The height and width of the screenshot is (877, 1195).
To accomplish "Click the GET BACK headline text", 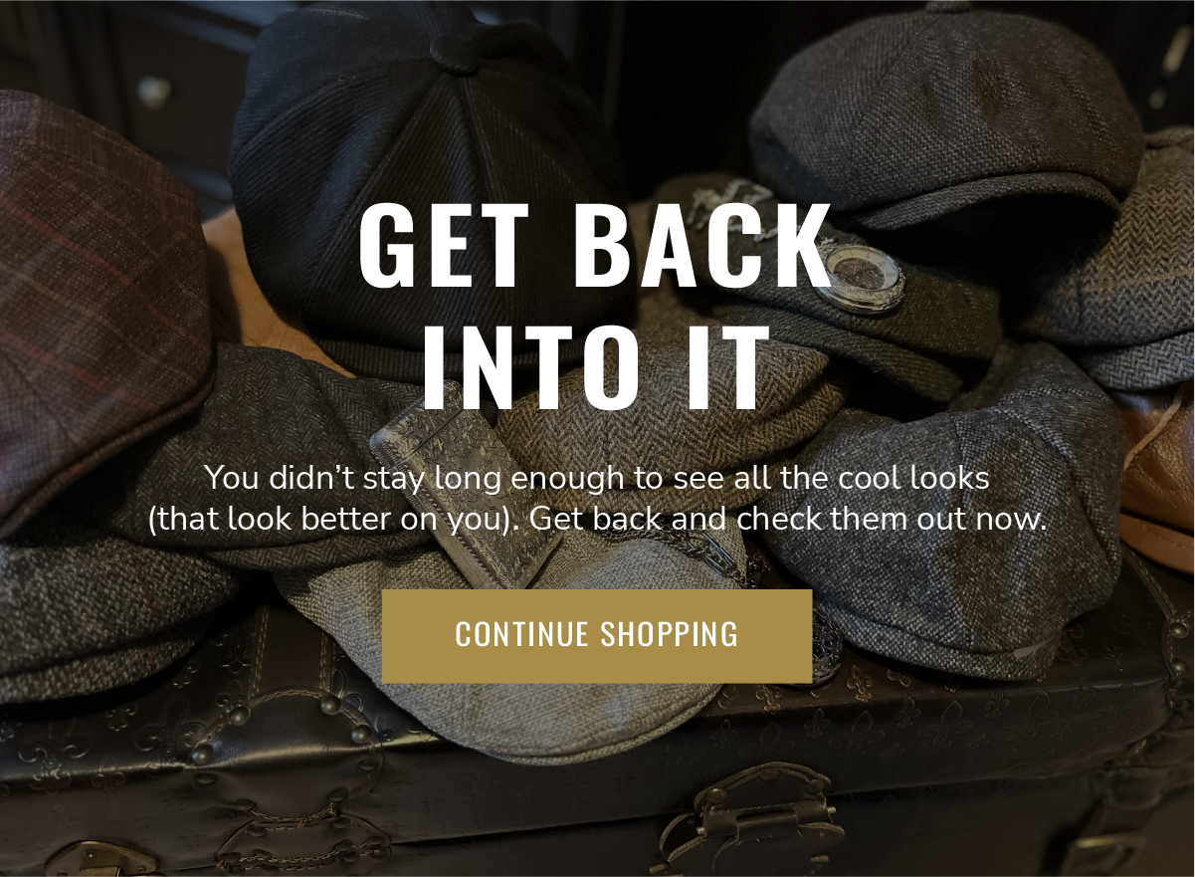I will tap(597, 245).
